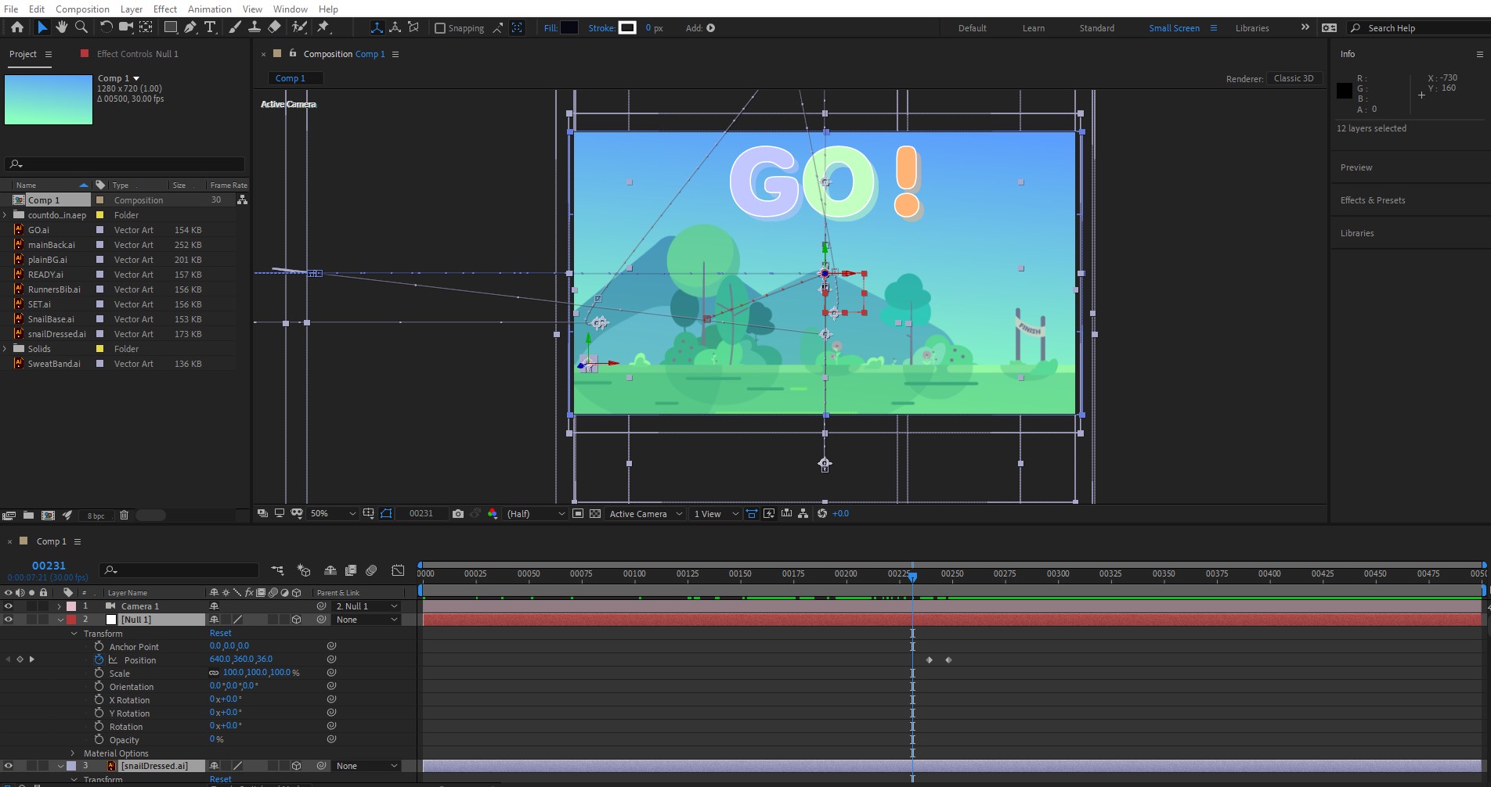The width and height of the screenshot is (1491, 787).
Task: Expand the Camera 1 layer properties
Action: pos(60,606)
